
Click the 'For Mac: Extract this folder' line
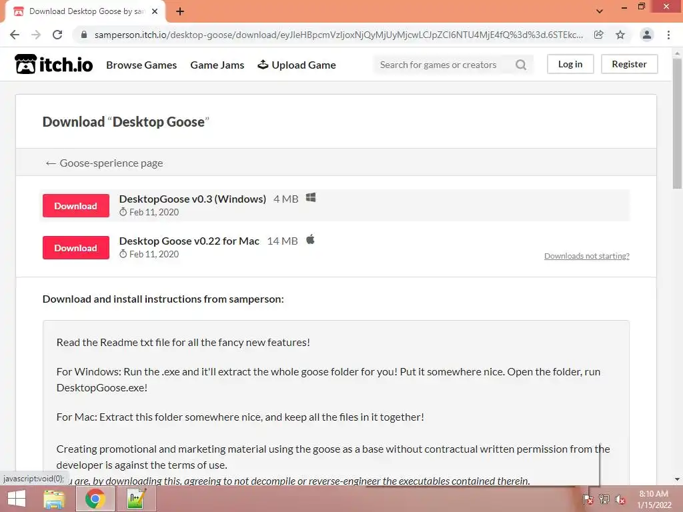coord(240,417)
